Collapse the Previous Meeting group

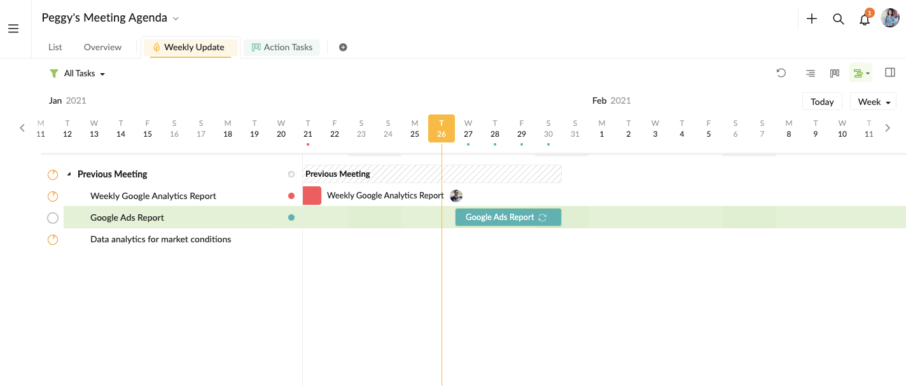pos(69,174)
